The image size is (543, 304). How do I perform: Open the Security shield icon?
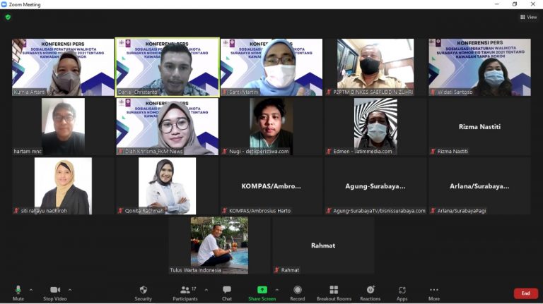click(143, 290)
